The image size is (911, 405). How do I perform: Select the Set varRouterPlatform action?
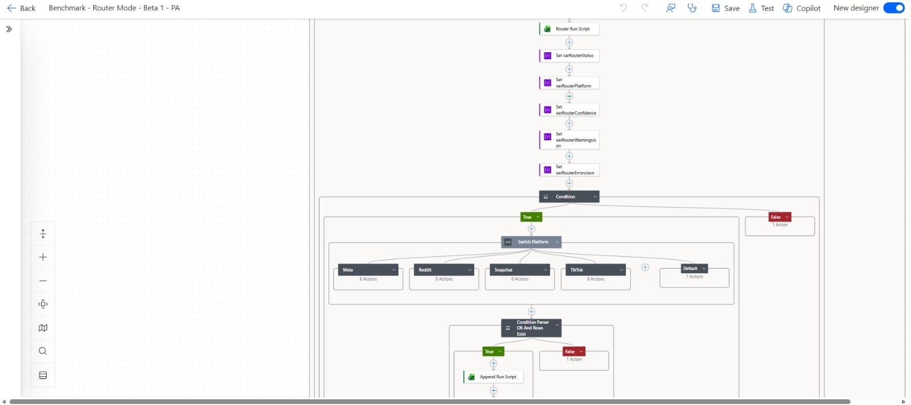coord(569,83)
